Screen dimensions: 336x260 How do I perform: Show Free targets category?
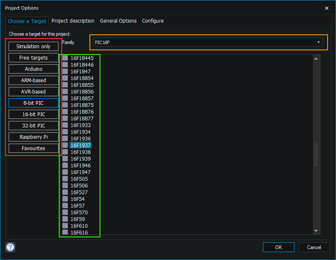(x=34, y=58)
